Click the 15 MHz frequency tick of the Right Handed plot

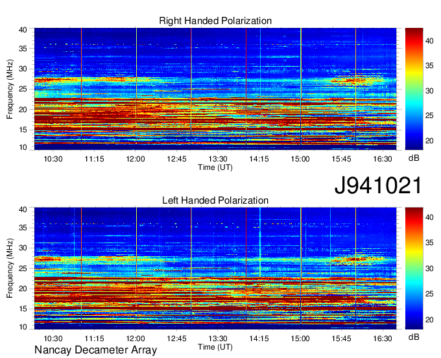click(x=23, y=130)
